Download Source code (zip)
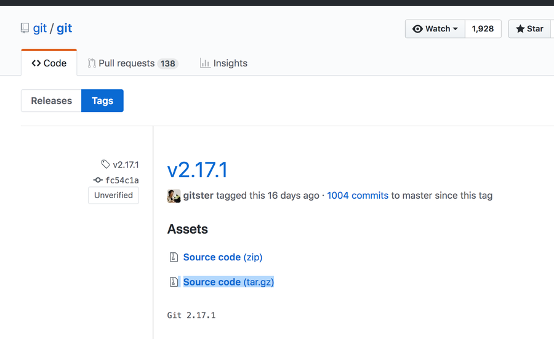This screenshot has width=554, height=339. [223, 257]
